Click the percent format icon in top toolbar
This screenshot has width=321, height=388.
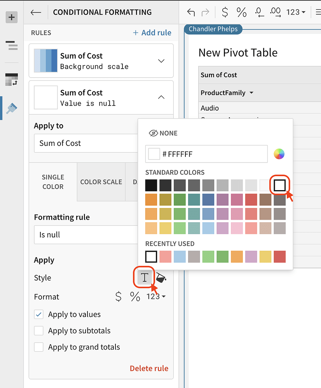tap(241, 12)
